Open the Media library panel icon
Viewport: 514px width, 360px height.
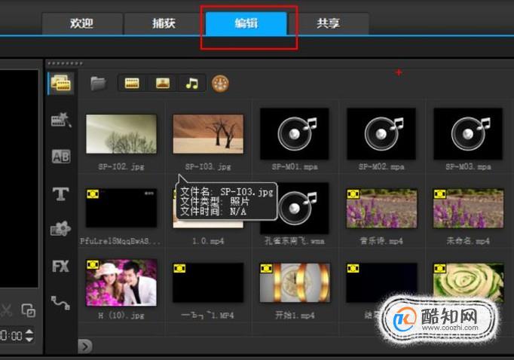point(61,83)
